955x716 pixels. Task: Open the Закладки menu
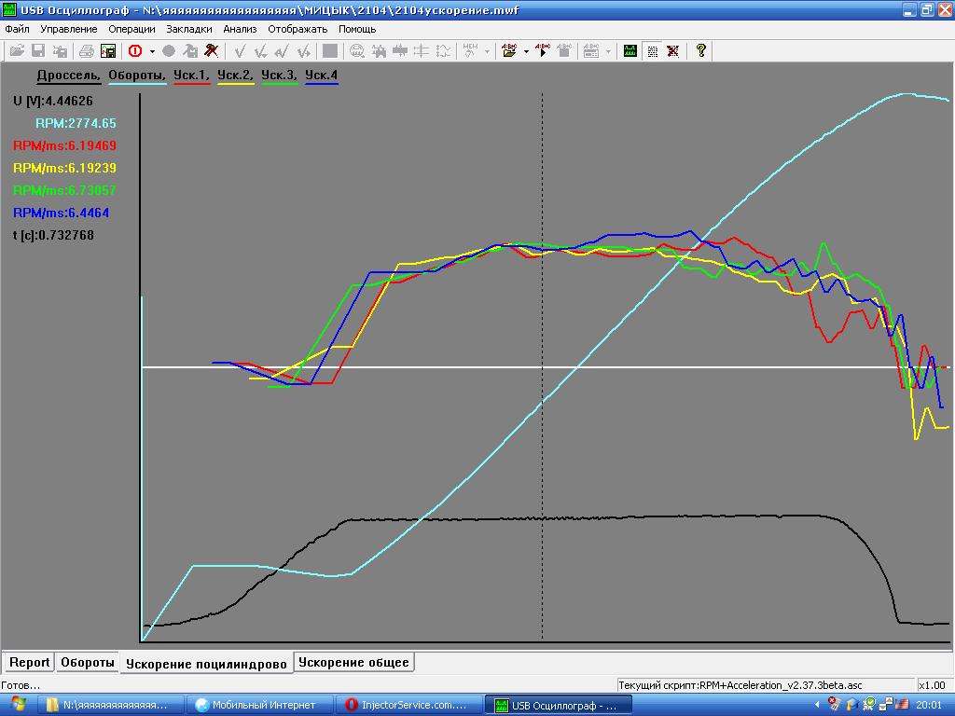[x=189, y=29]
